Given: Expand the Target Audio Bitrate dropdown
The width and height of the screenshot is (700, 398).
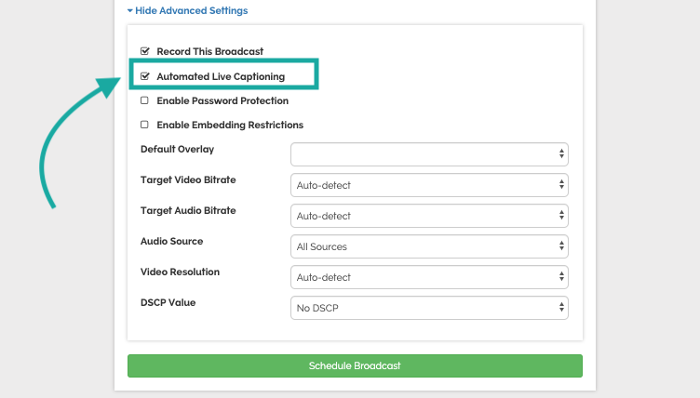Looking at the screenshot, I should coord(429,216).
